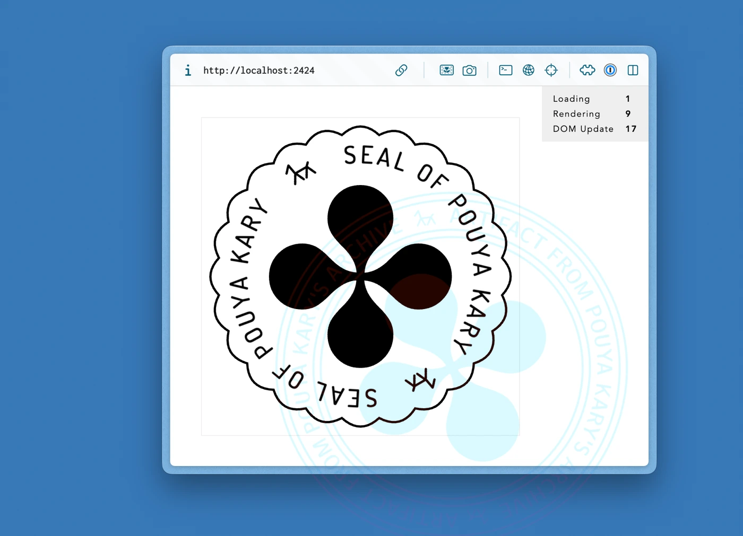This screenshot has height=536, width=743.
Task: Activate the crosshair inspect-element icon
Action: [551, 71]
